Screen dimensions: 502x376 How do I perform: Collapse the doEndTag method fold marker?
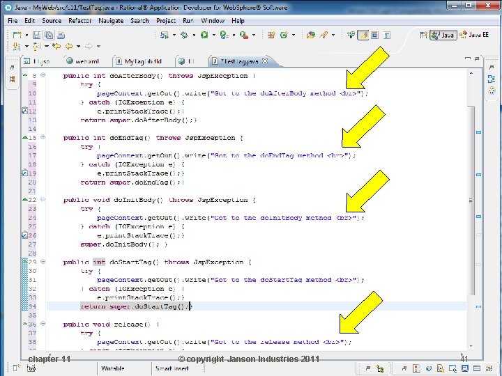[43, 137]
